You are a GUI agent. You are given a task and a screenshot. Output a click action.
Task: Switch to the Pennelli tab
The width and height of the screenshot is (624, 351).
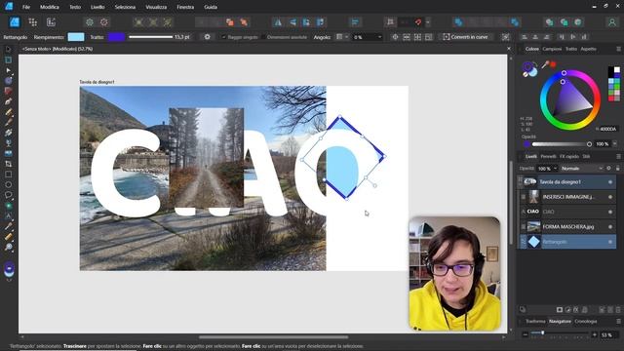pyautogui.click(x=548, y=156)
